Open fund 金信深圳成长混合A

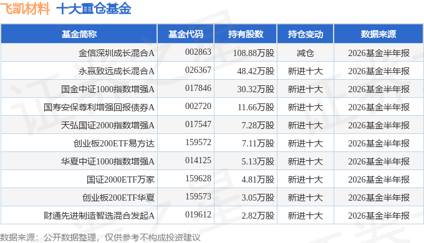tap(117, 53)
